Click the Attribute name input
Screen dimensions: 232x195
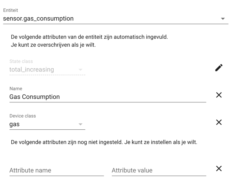point(57,170)
